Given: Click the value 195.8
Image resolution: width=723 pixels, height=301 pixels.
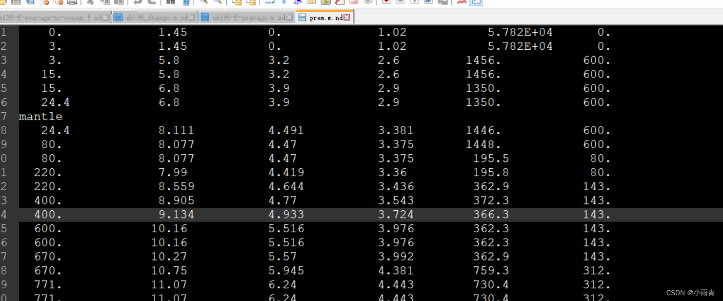Looking at the screenshot, I should point(491,173).
